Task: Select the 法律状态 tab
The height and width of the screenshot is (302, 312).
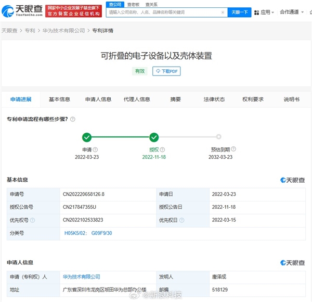Action: [214, 99]
